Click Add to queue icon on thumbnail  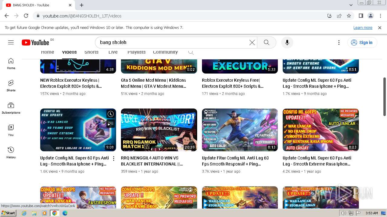(x=111, y=123)
